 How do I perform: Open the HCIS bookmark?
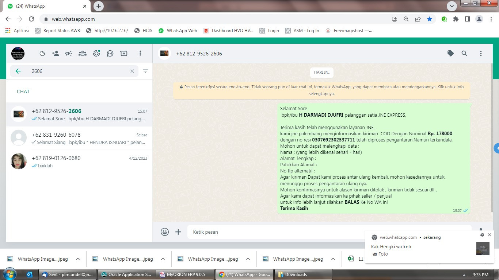pos(143,31)
